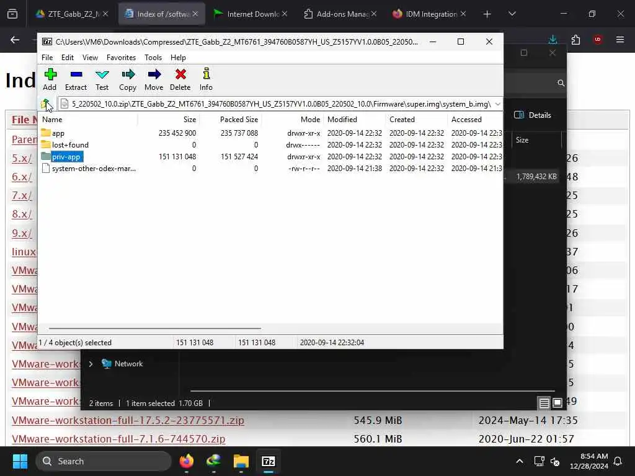Switch to the IDM Integration tab
Screen dimensions: 635x476
429,14
